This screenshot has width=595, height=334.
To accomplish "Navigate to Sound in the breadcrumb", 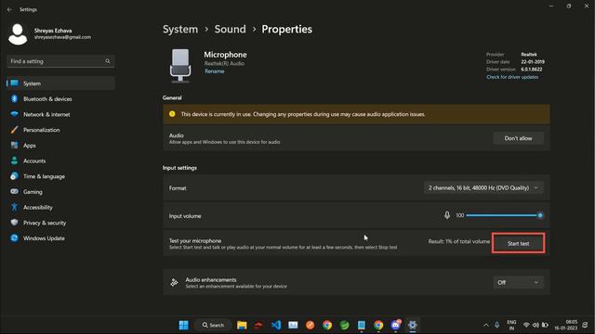I will (230, 29).
